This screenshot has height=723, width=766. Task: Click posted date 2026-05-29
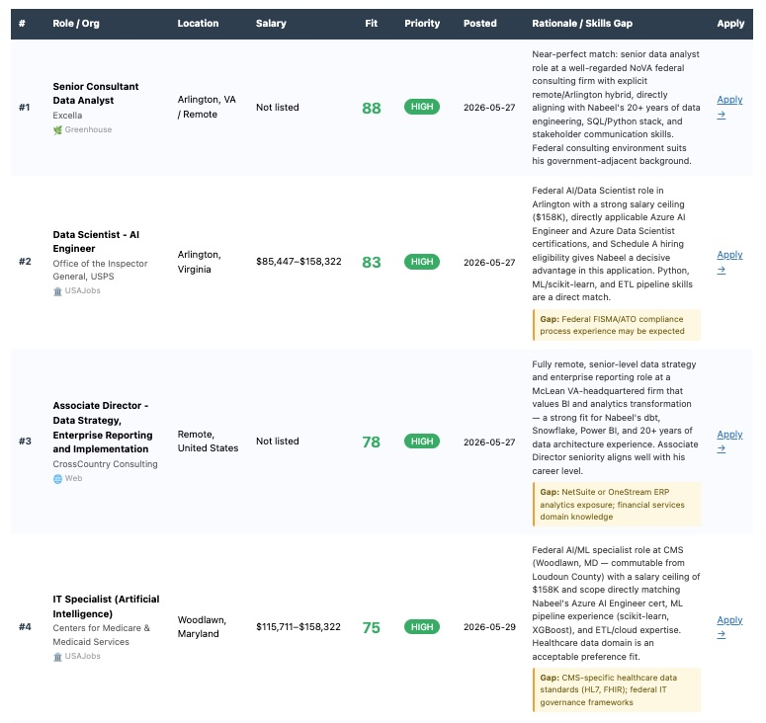pos(489,627)
